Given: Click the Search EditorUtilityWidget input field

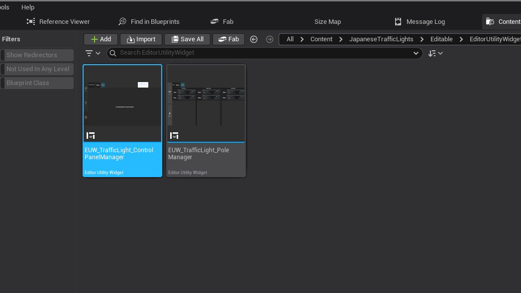Looking at the screenshot, I should tap(264, 53).
